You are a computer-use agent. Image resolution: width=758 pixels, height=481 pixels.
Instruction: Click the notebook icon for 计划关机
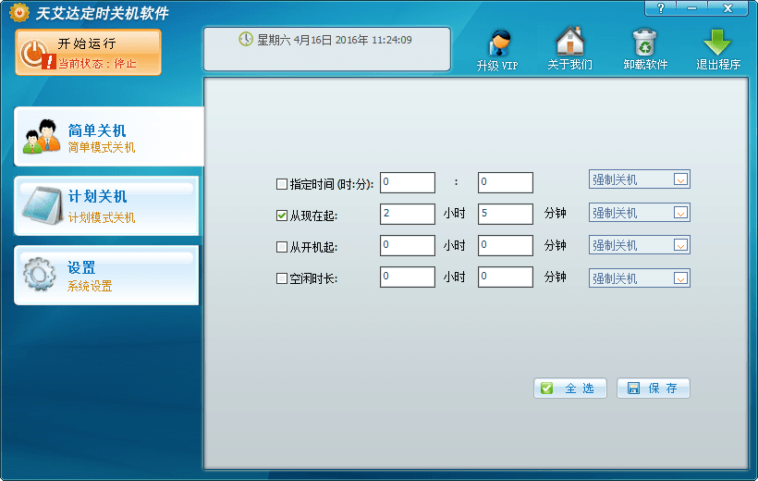pyautogui.click(x=40, y=206)
